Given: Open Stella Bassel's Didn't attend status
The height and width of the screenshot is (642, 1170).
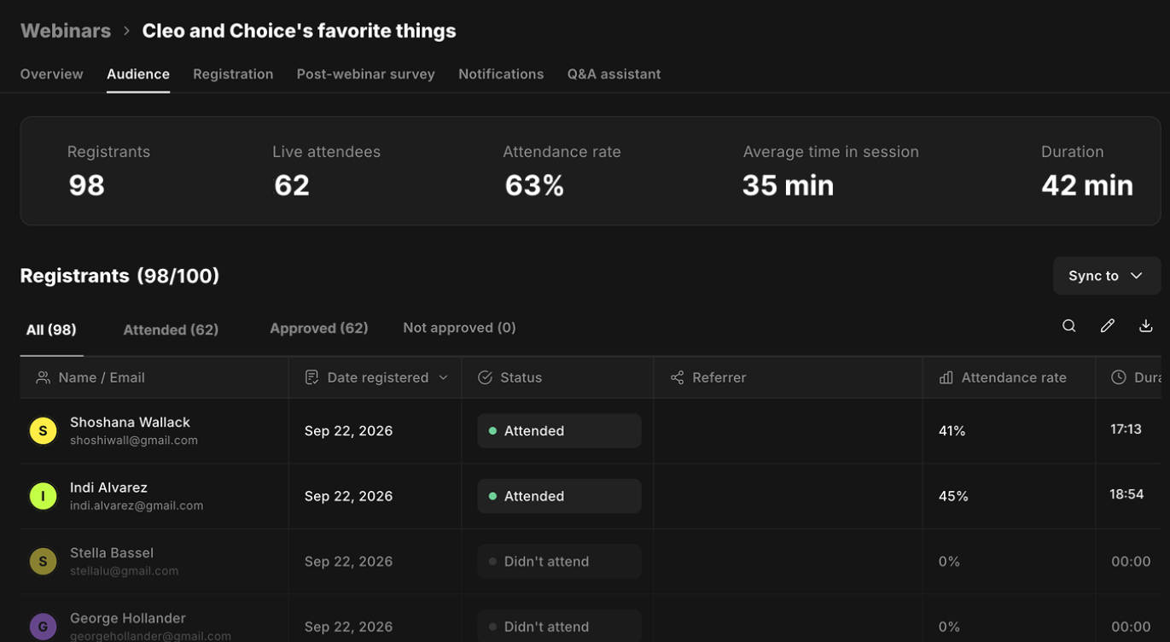Looking at the screenshot, I should click(x=559, y=562).
